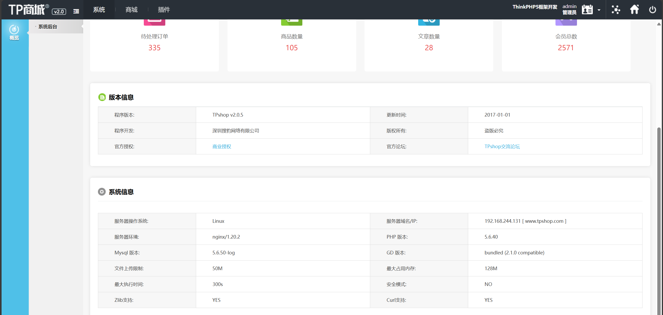Open the 概览 overview sidebar icon
The image size is (663, 315).
click(14, 32)
